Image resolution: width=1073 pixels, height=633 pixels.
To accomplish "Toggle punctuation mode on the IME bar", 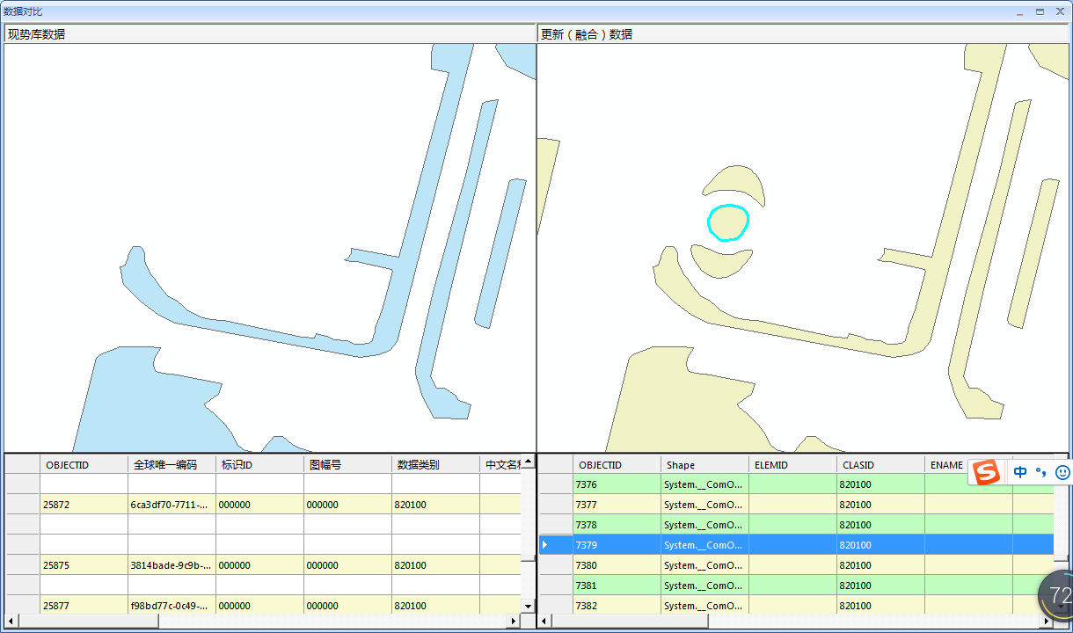I will click(1041, 472).
